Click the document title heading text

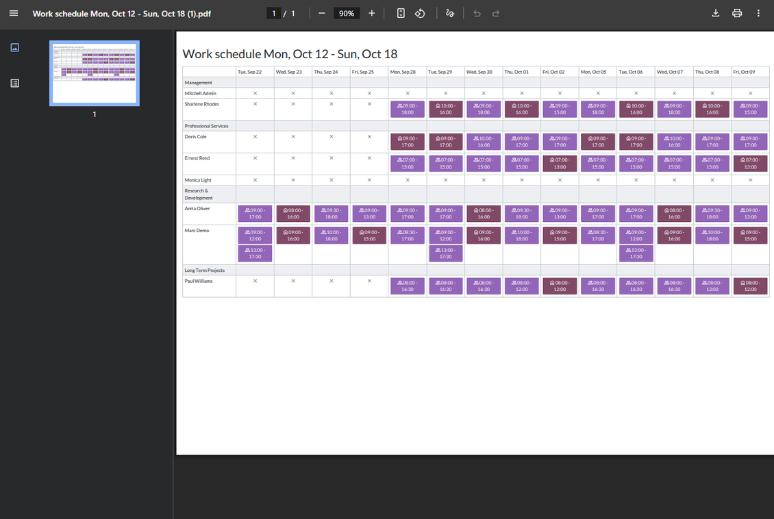[290, 54]
